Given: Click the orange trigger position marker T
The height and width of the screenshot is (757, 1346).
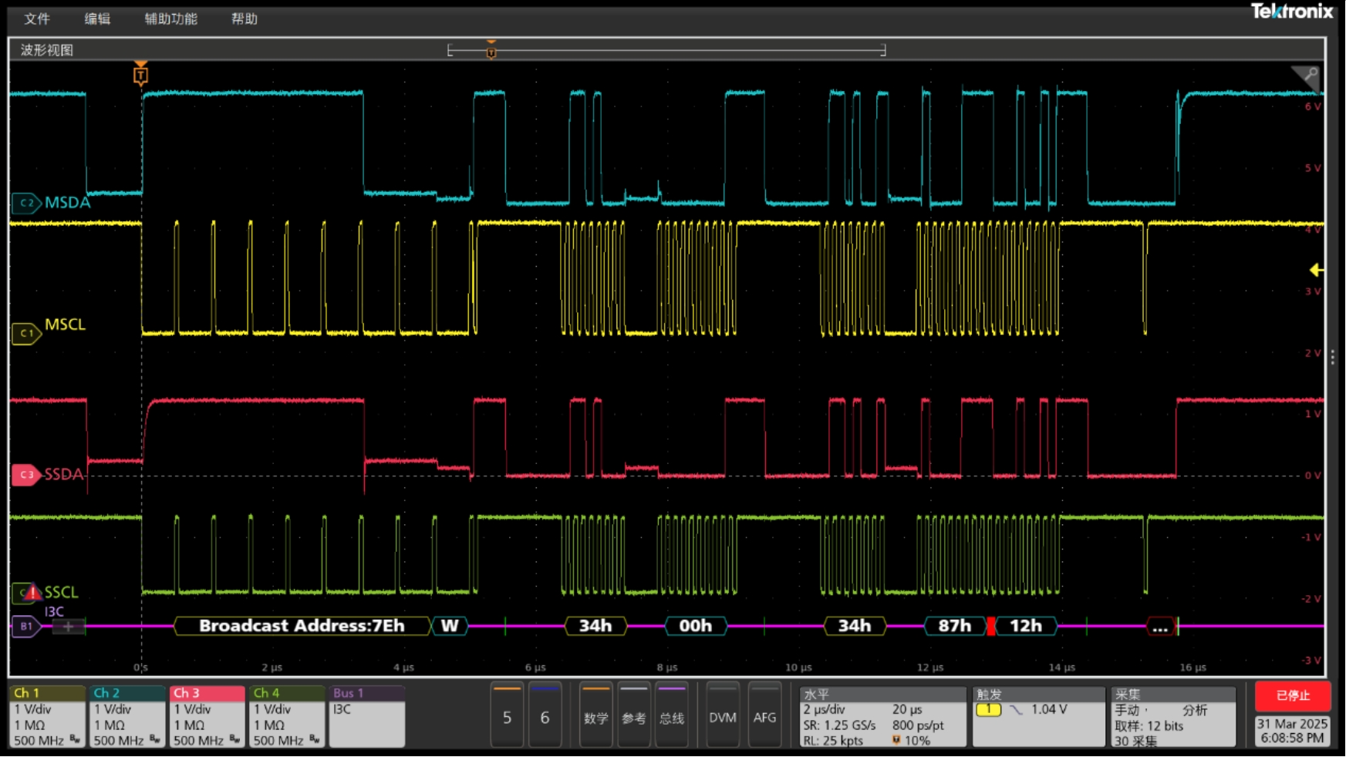Looking at the screenshot, I should [x=140, y=75].
